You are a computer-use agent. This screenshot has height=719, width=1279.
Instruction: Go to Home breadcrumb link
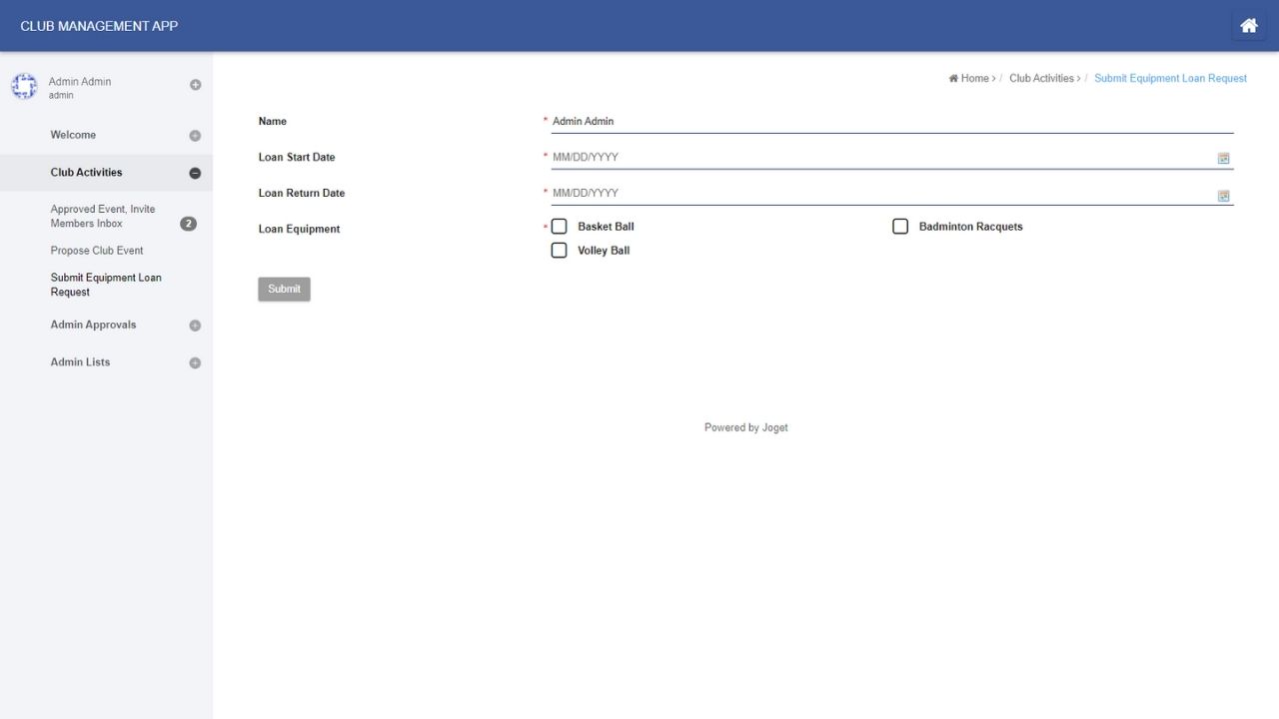(973, 78)
